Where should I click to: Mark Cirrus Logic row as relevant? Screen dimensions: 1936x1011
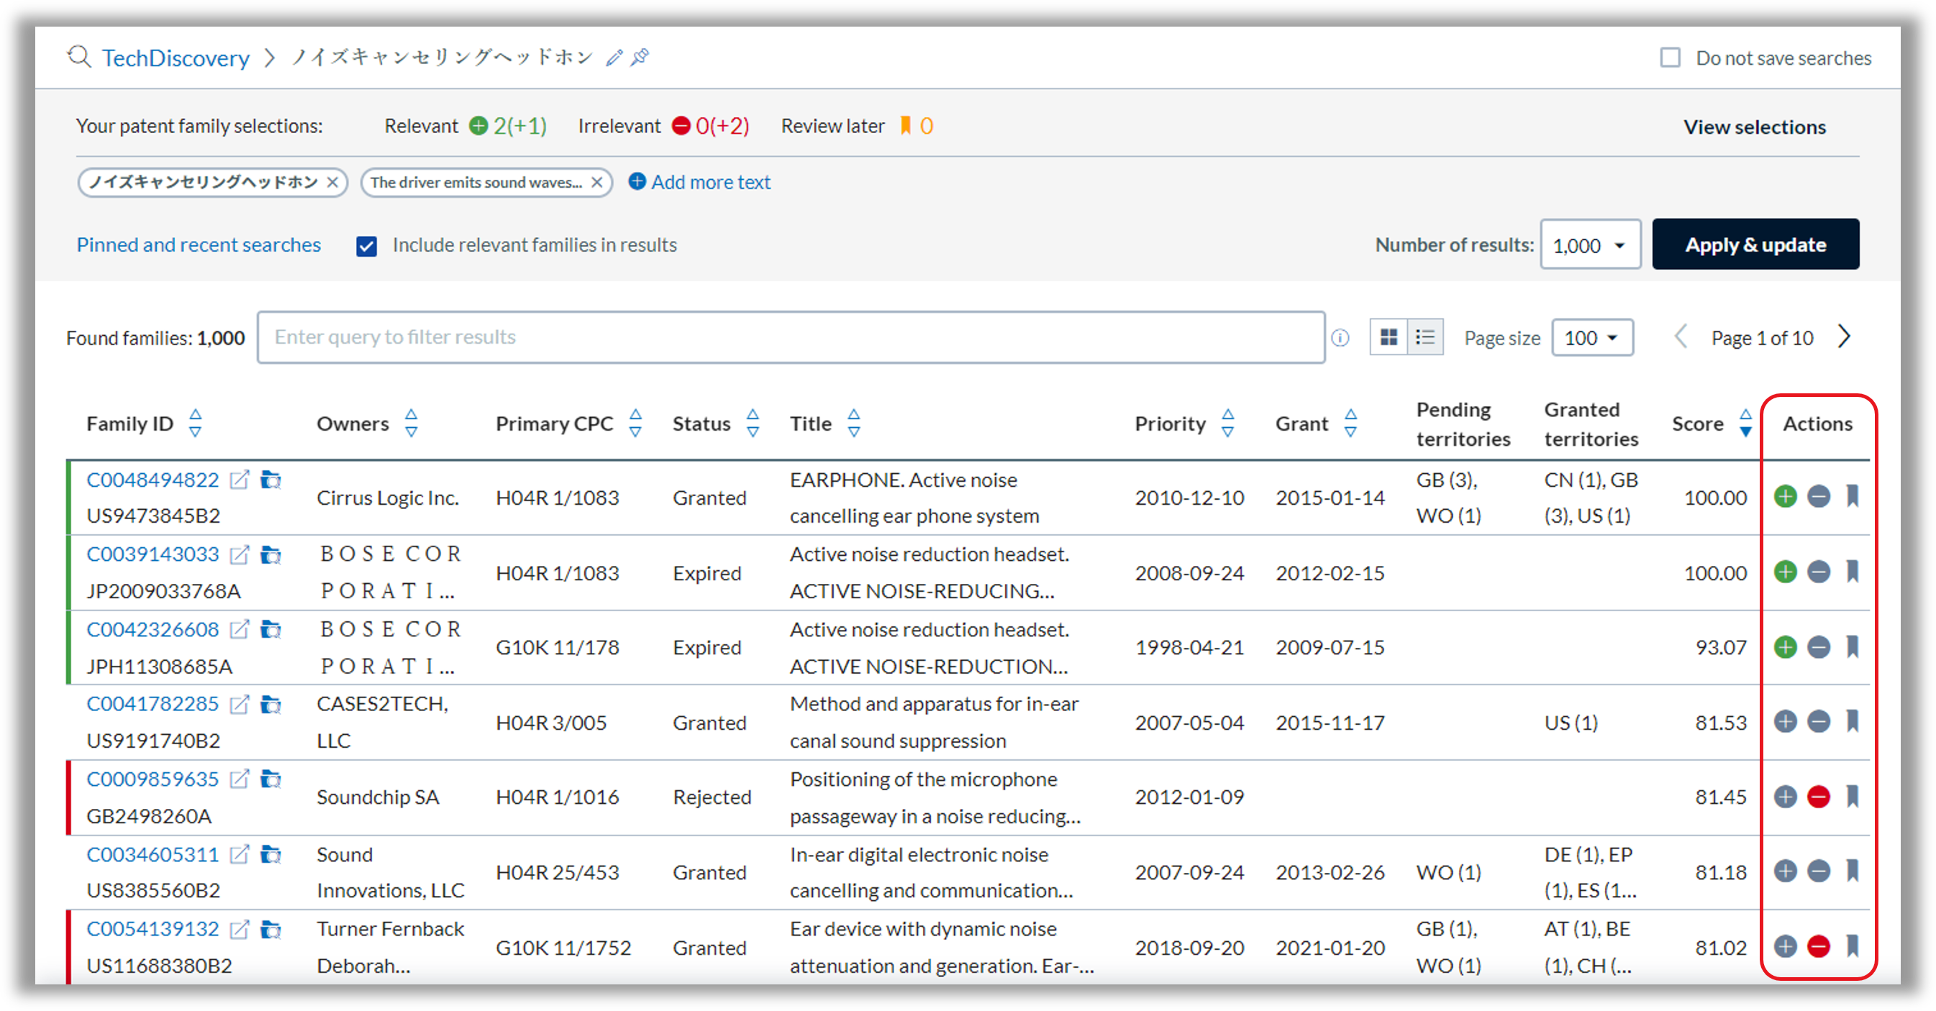(1785, 496)
